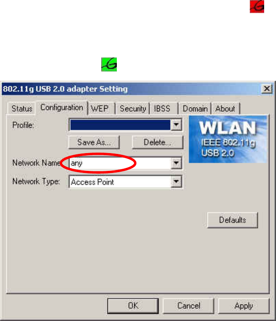Screen dimensions: 276x321
Task: Switch to the WEP tab
Action: [x=100, y=109]
